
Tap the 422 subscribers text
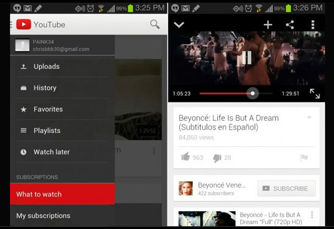tap(216, 193)
